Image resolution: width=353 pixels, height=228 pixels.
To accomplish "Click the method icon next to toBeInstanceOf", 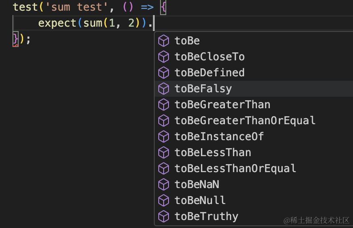I will [x=164, y=137].
